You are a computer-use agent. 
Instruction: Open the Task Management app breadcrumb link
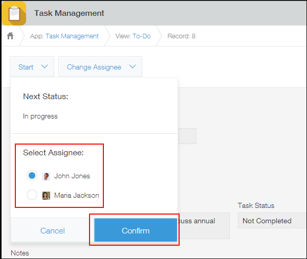72,36
